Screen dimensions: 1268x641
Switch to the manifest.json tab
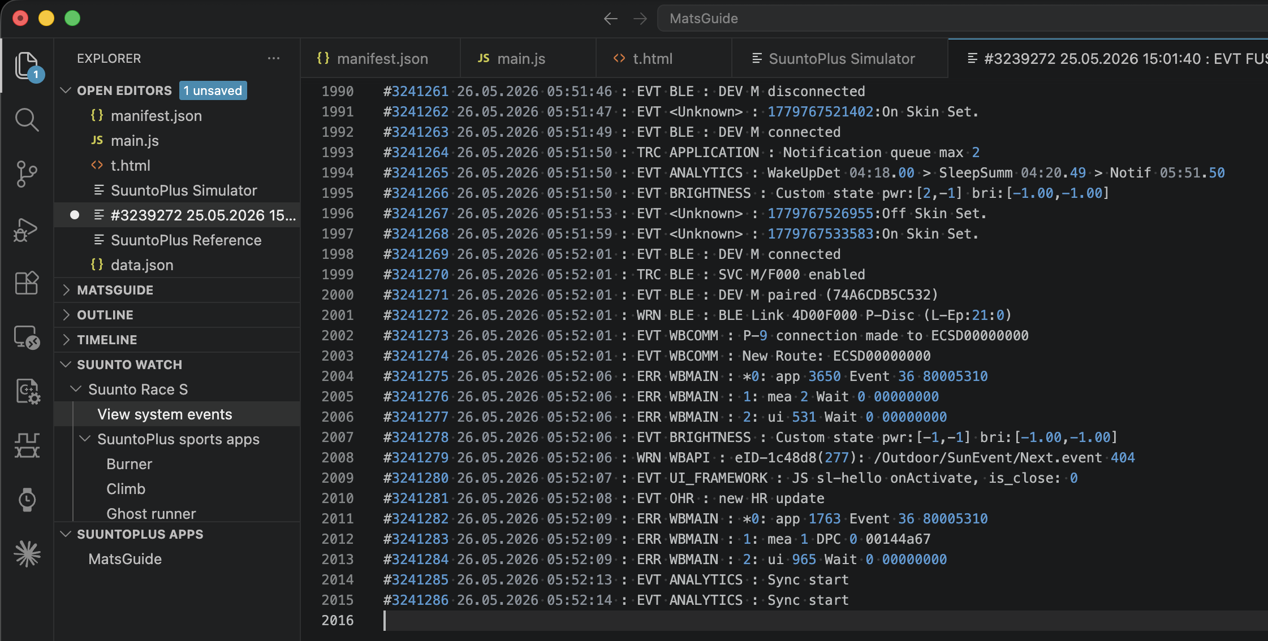click(x=380, y=58)
